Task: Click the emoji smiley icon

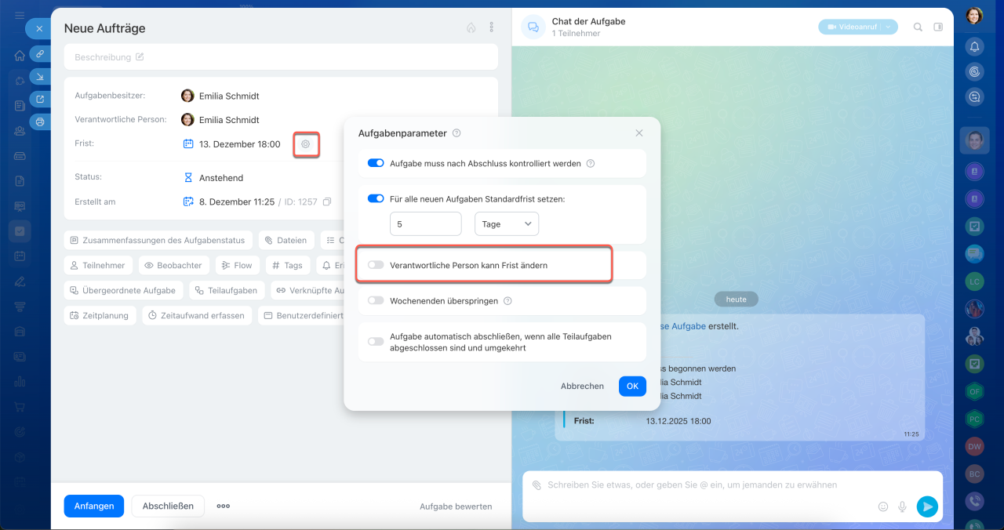Action: click(x=883, y=506)
